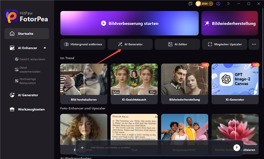Click the Hot badge on Bildwiederherstellung card
The image size is (264, 159).
[205, 65]
